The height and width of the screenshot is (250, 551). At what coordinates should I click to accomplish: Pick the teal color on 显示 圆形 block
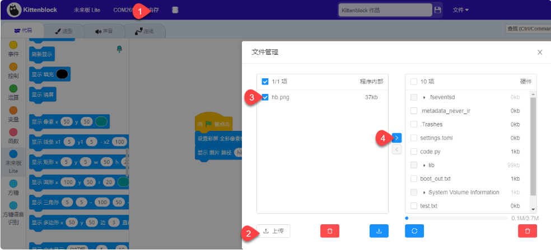pyautogui.click(x=123, y=182)
